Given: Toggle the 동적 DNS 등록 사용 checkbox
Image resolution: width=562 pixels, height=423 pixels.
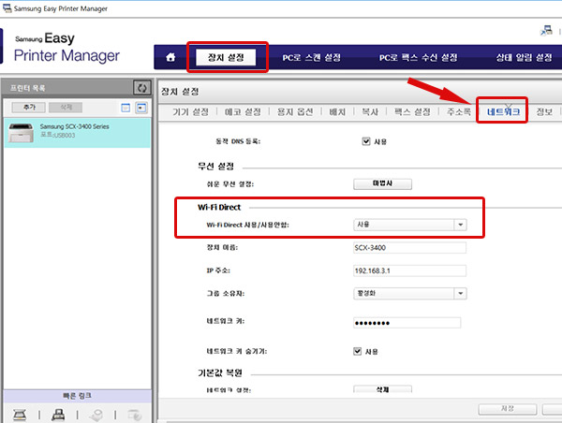Looking at the screenshot, I should [365, 141].
